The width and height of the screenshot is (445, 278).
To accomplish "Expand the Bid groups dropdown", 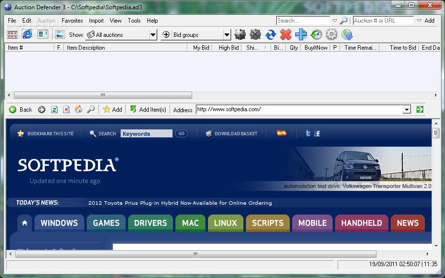I will tap(227, 35).
